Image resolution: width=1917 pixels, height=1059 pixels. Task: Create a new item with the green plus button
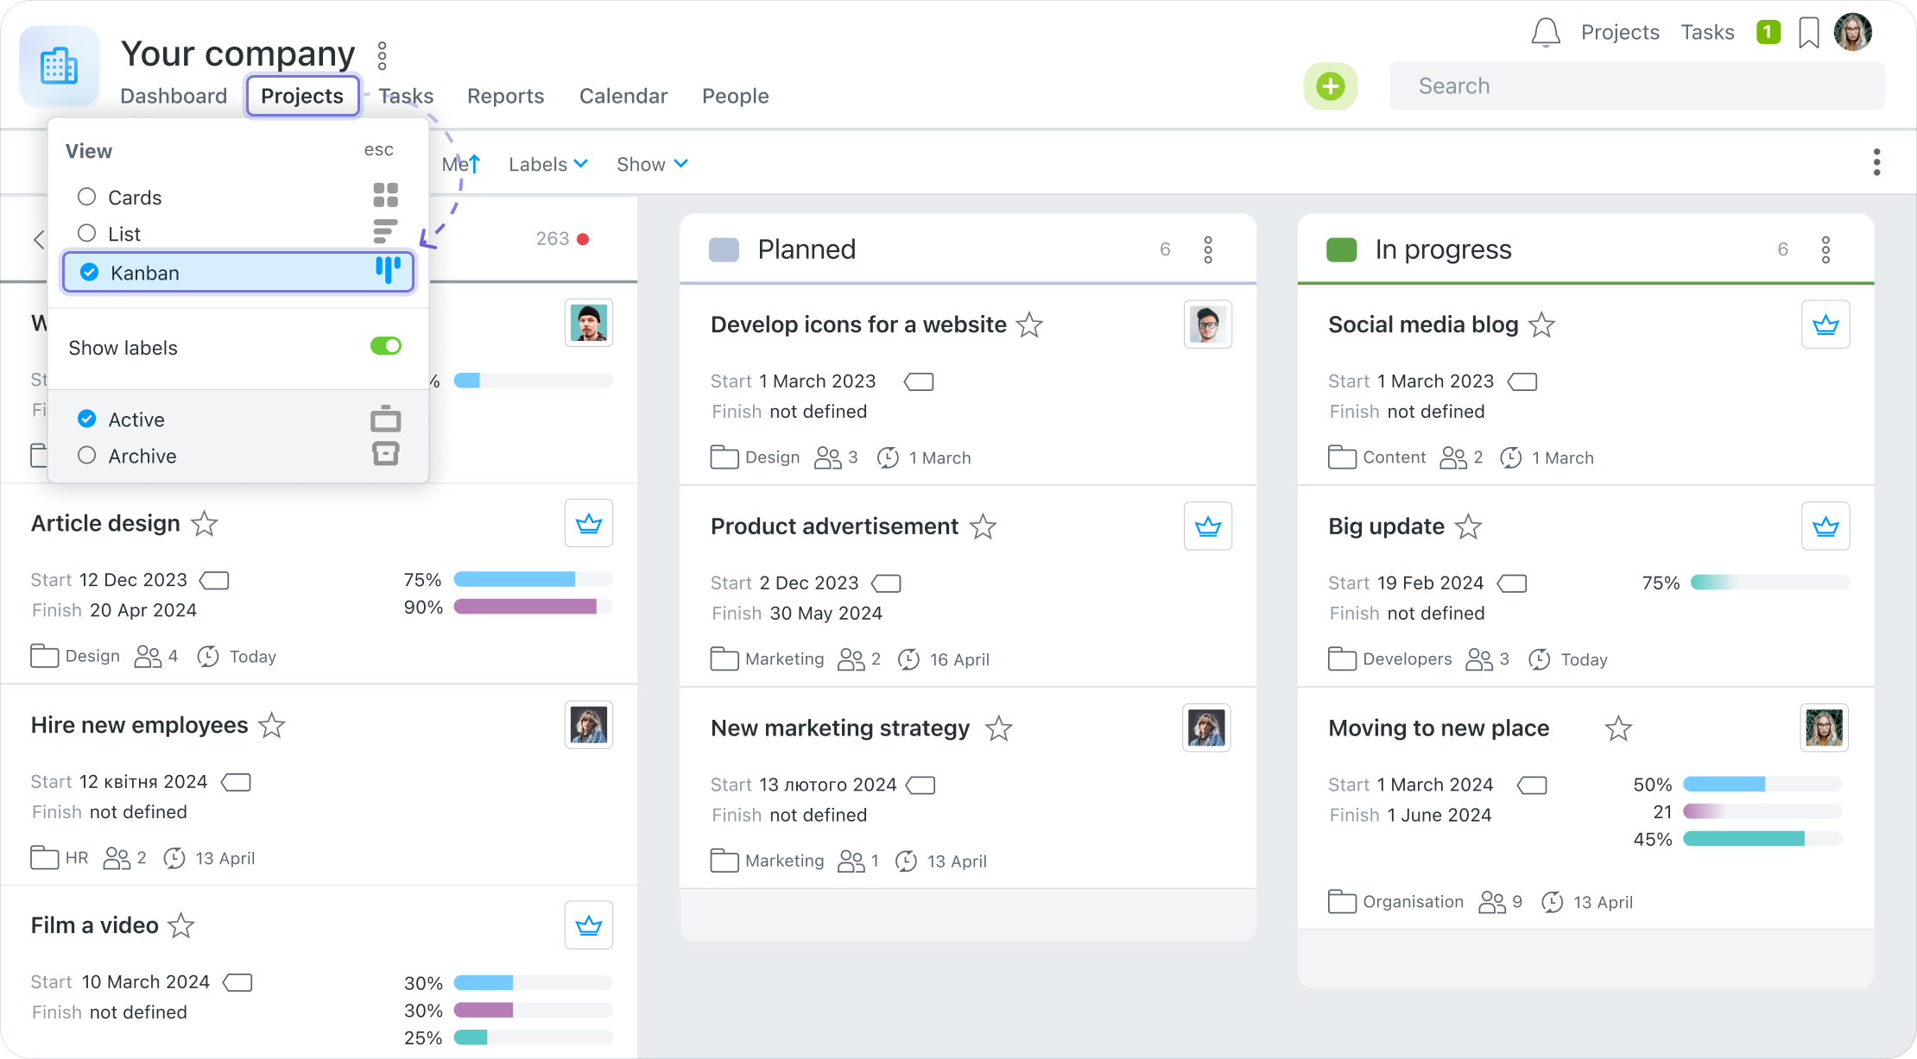(x=1330, y=86)
